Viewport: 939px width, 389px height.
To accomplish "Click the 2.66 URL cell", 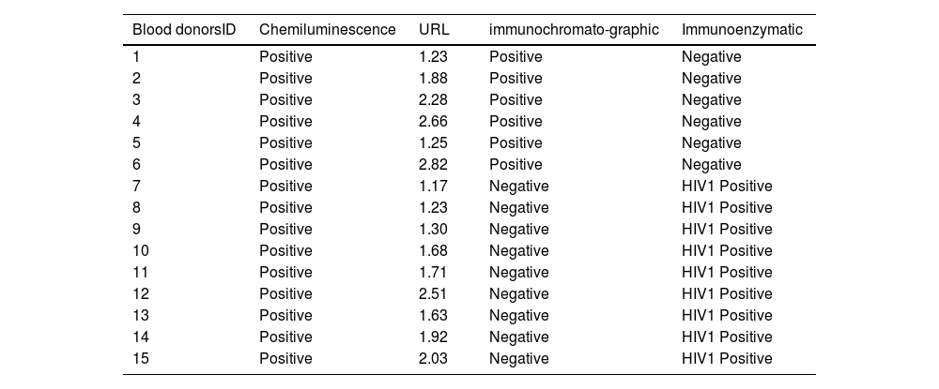I will click(433, 121).
